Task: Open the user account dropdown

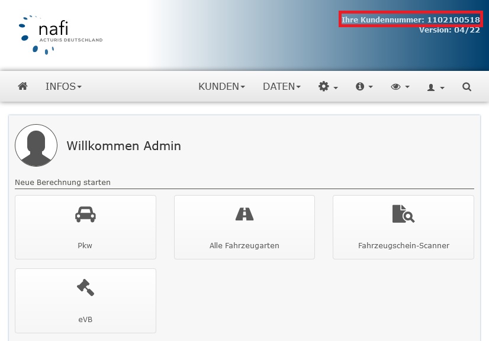Action: coord(436,87)
